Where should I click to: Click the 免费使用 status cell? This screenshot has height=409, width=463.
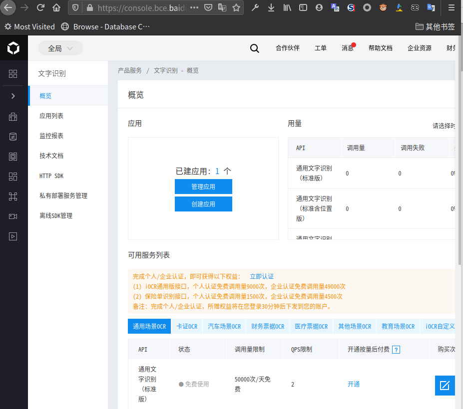[194, 384]
